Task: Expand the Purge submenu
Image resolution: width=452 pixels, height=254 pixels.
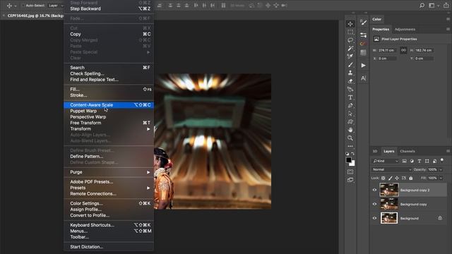Action: coord(109,172)
